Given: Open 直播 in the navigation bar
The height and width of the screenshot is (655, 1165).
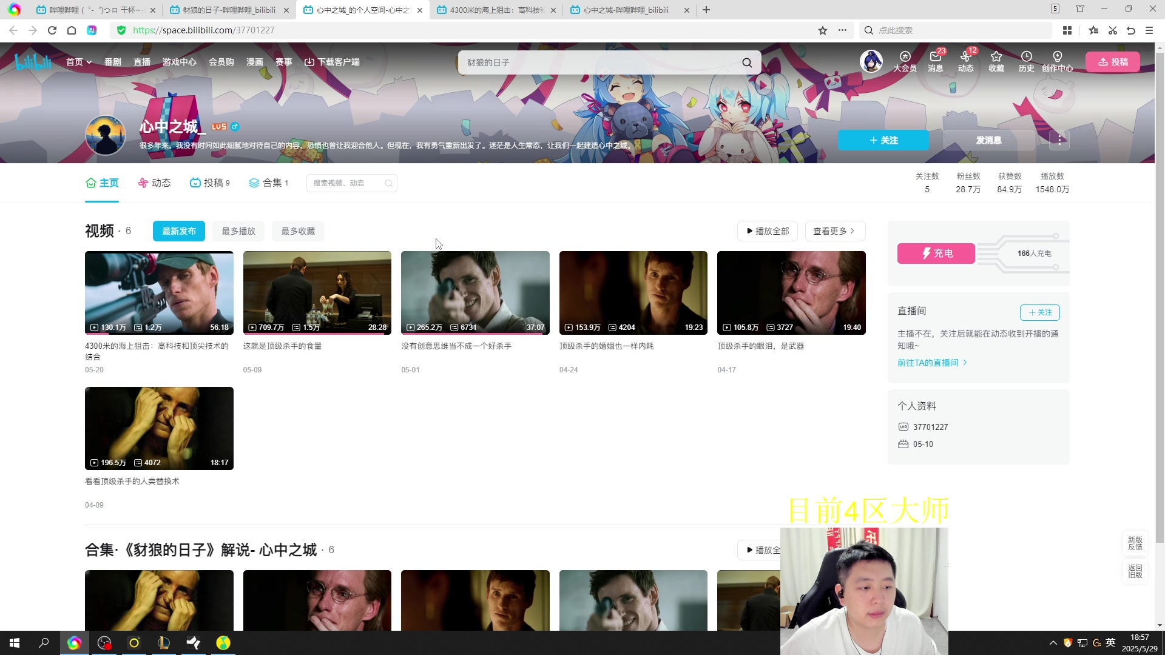Looking at the screenshot, I should (x=142, y=62).
